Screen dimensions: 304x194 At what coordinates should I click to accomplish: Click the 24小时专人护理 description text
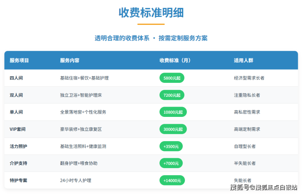76,180
